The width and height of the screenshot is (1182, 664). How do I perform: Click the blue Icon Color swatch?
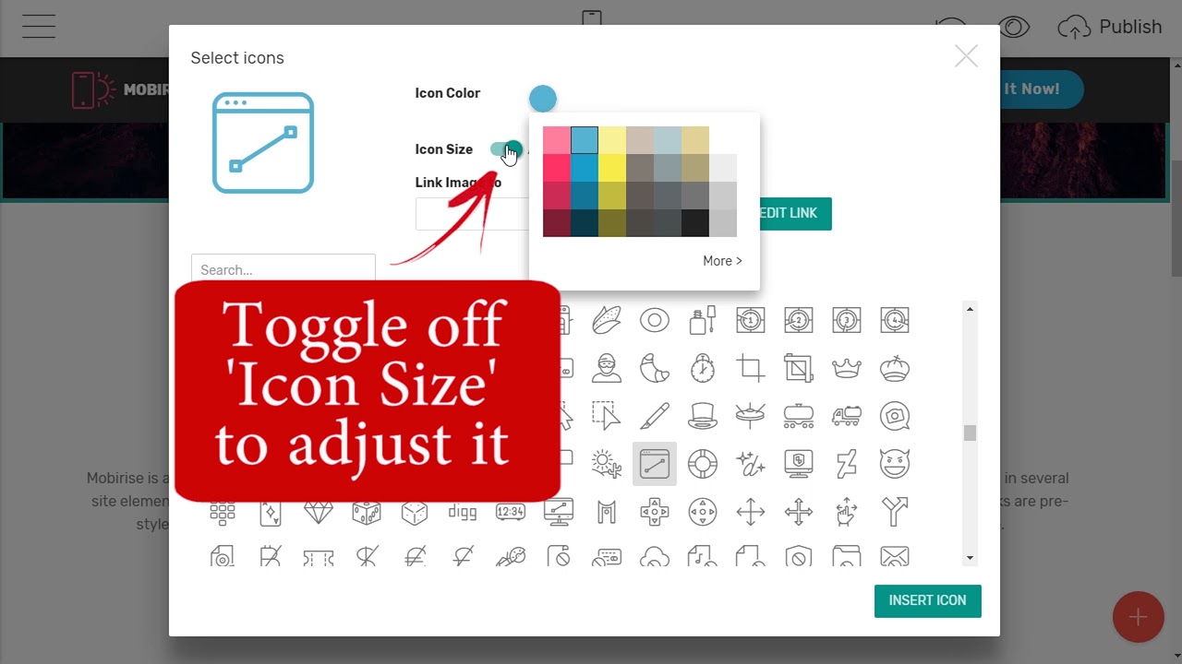(x=543, y=98)
